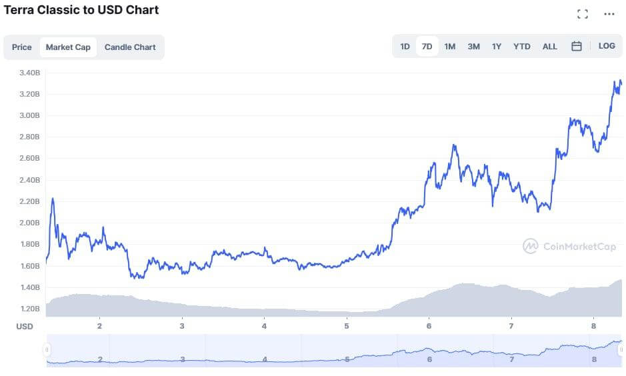Image resolution: width=626 pixels, height=376 pixels.
Task: Select 7D time range
Action: (x=427, y=47)
